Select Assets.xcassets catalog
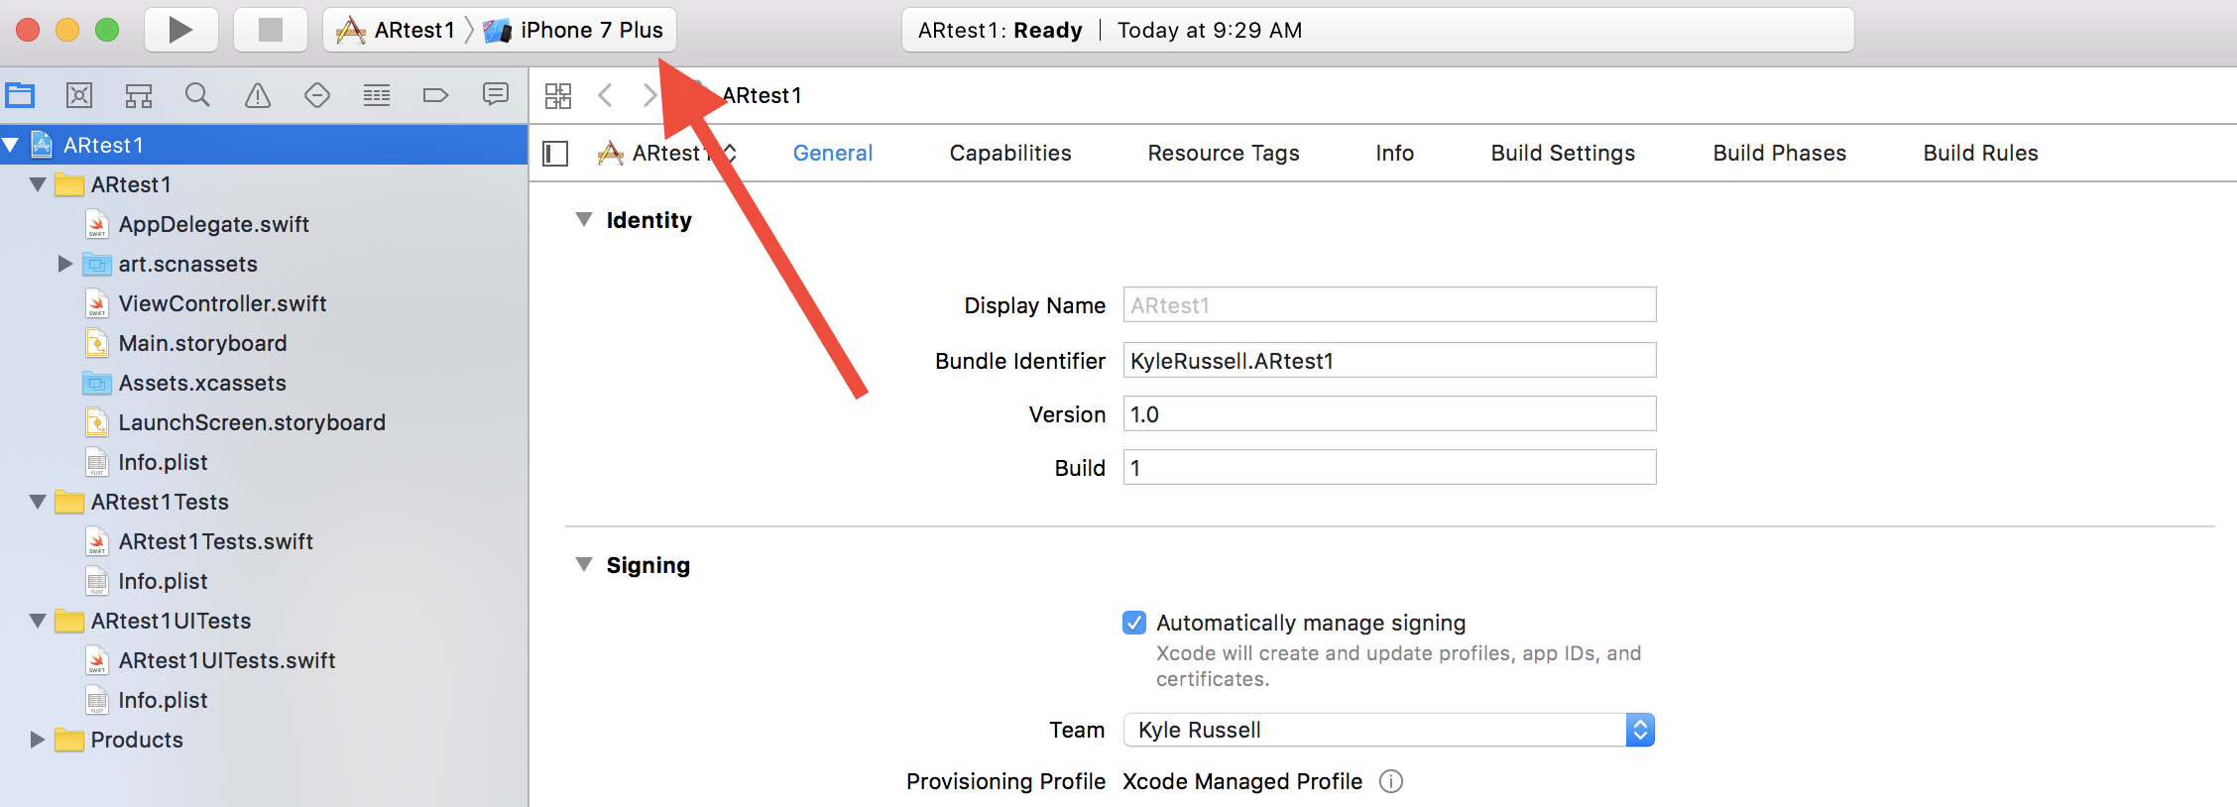Image resolution: width=2237 pixels, height=807 pixels. pos(202,383)
